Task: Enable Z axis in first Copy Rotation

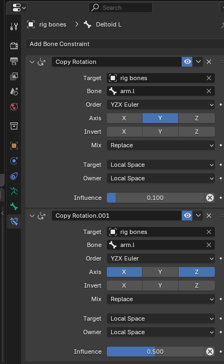Action: (196, 118)
